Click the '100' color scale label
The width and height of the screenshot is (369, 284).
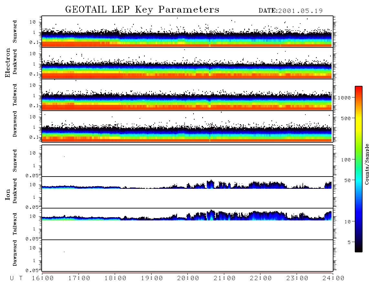pos(346,160)
